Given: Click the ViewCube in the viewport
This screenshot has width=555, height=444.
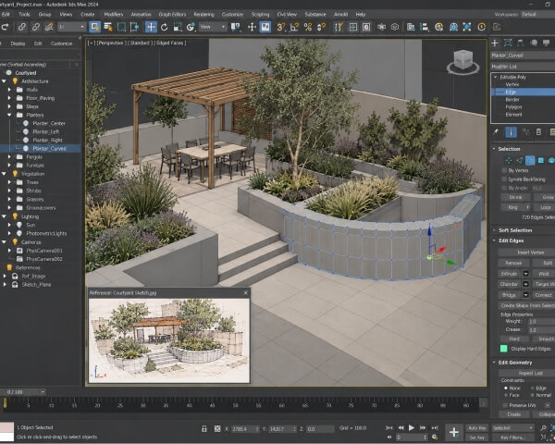Looking at the screenshot, I should coord(463,61).
